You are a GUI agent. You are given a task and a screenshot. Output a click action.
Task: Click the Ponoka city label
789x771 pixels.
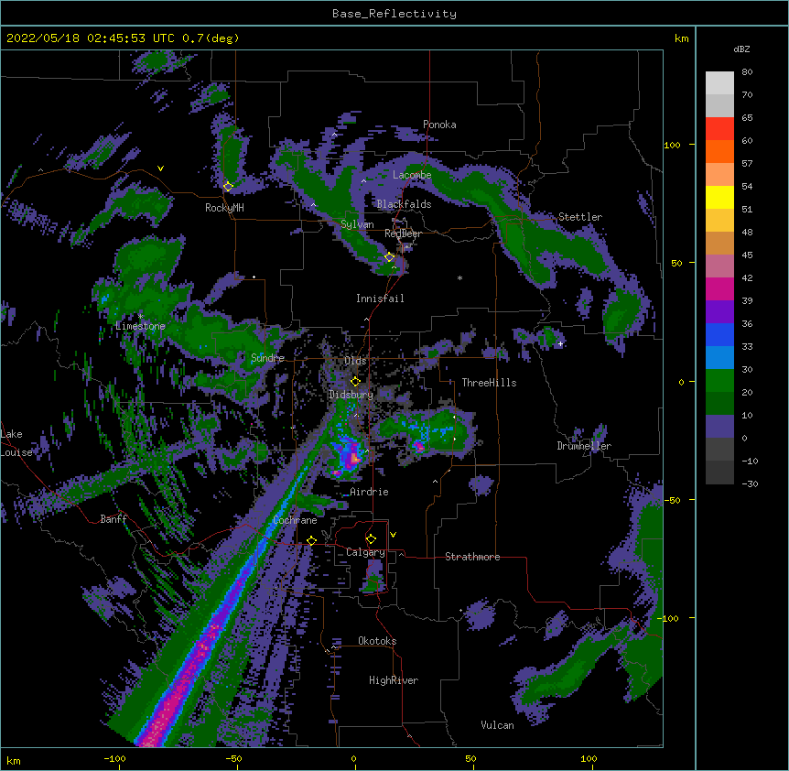point(439,125)
